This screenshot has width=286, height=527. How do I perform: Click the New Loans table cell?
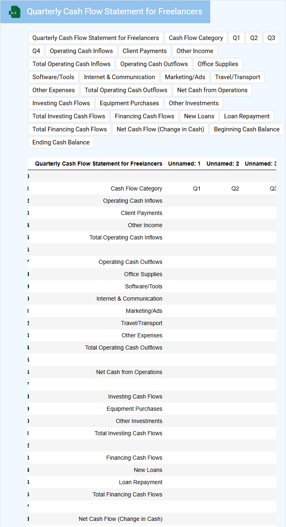tap(148, 470)
